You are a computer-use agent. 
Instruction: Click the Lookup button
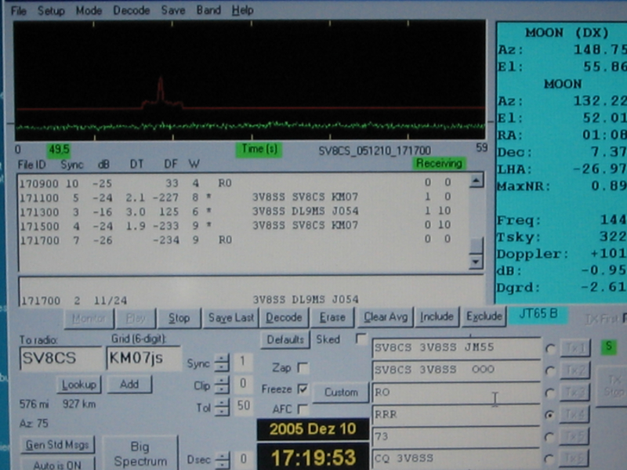[x=78, y=385]
